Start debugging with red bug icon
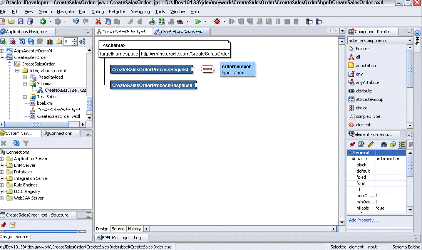 [217, 21]
